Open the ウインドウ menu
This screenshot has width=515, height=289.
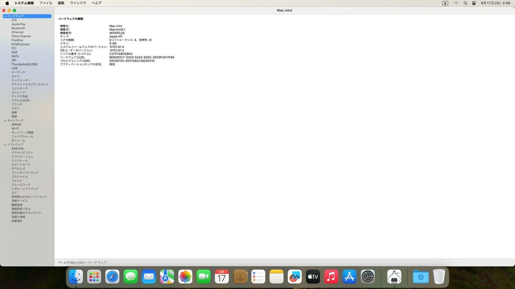click(x=78, y=3)
